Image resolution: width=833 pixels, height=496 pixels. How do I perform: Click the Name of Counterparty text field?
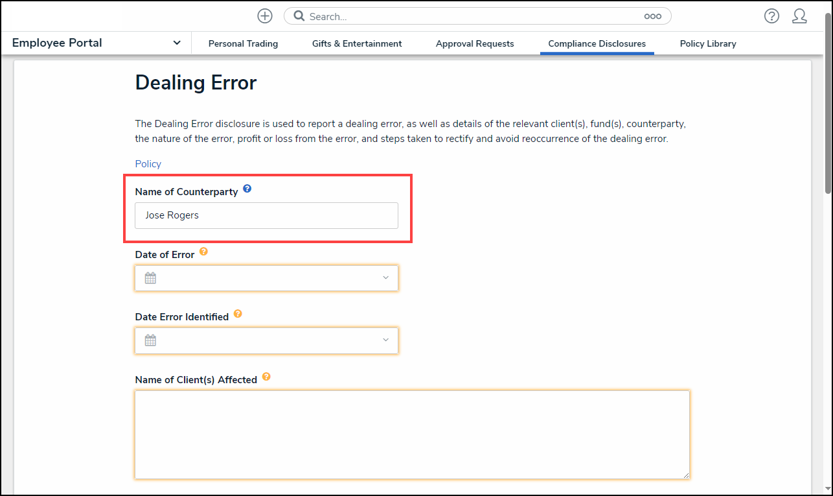tap(266, 215)
